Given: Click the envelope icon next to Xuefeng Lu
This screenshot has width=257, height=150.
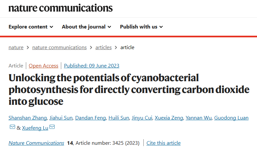Looking at the screenshot, I should coord(52,127).
